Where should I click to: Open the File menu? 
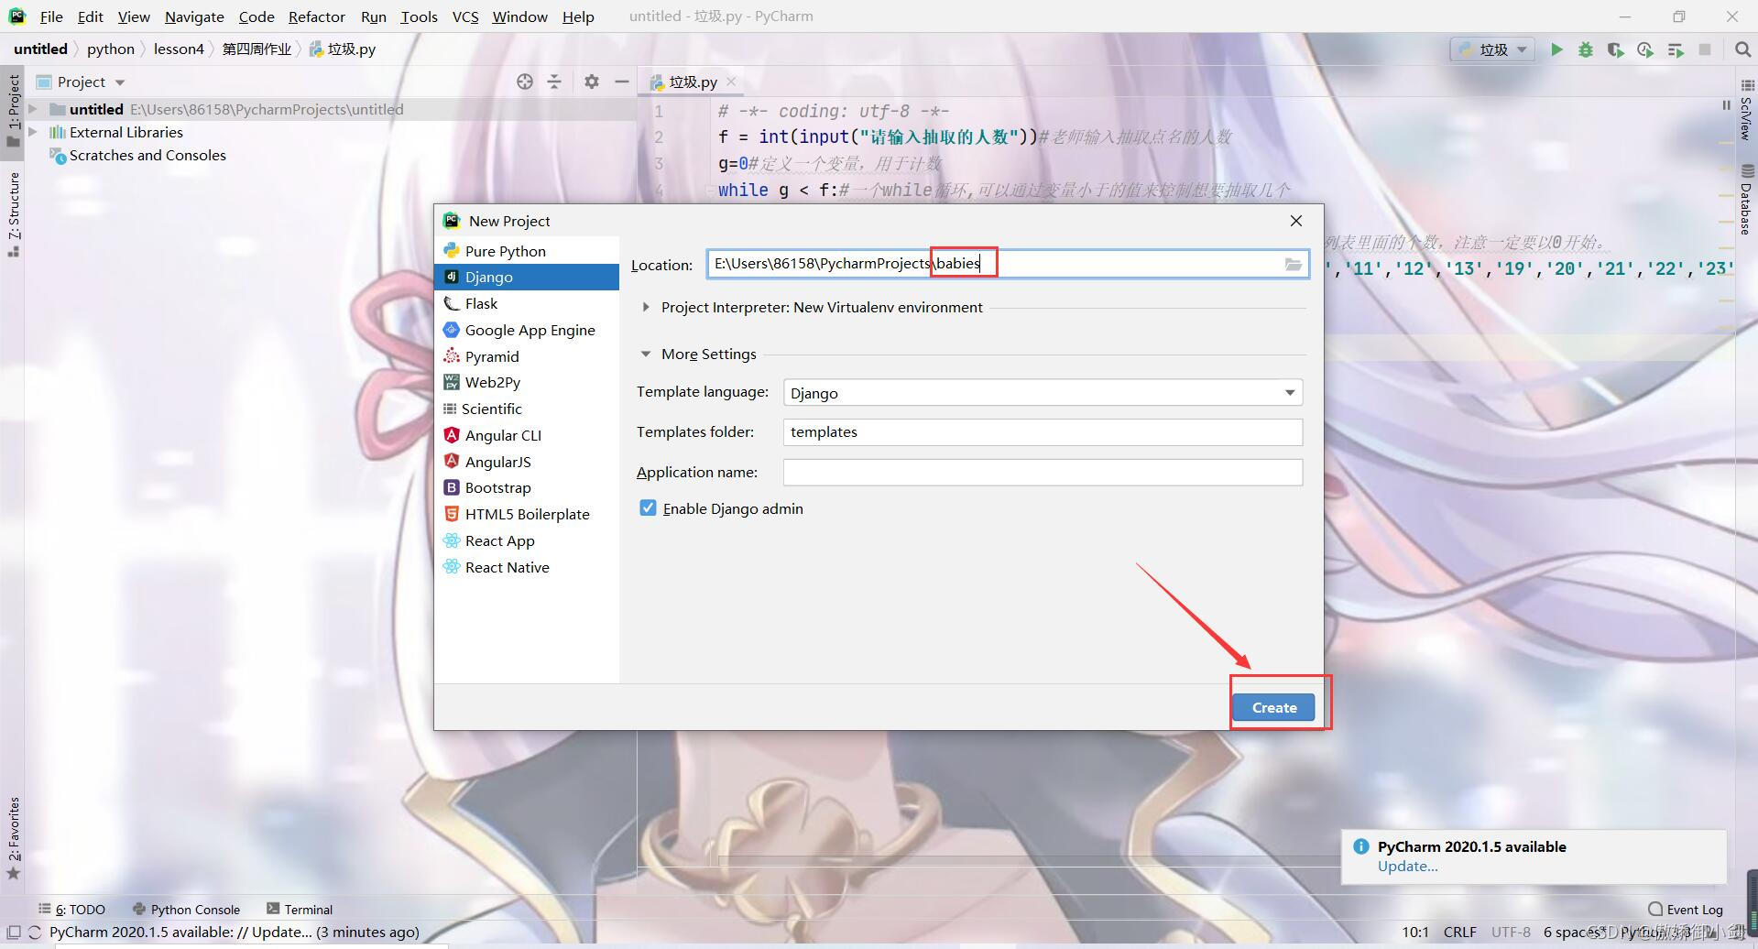[51, 16]
